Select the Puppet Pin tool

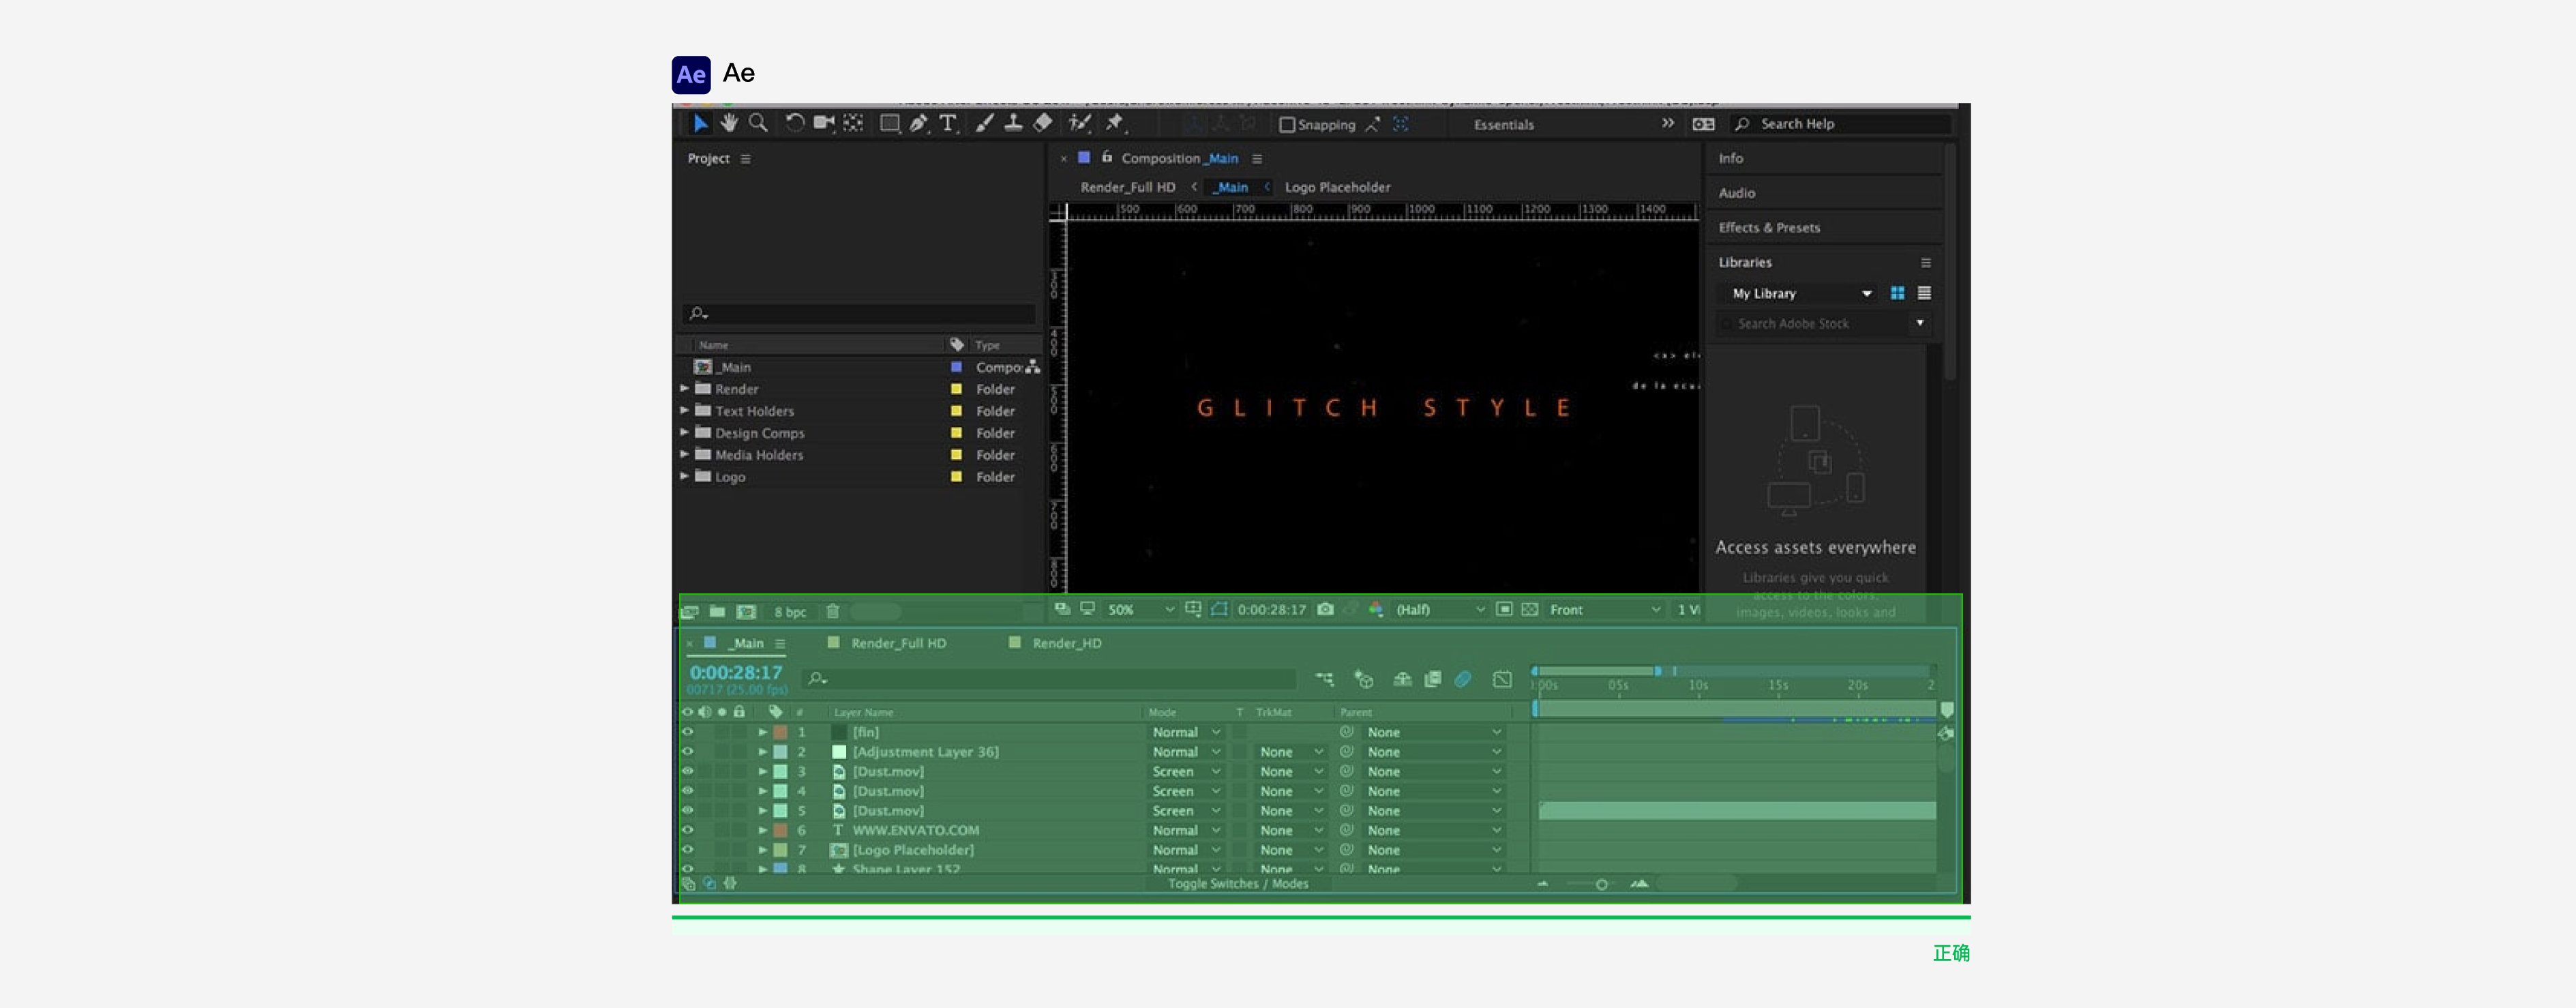pyautogui.click(x=1114, y=123)
